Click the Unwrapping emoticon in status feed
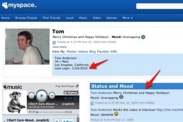 pyautogui.click(x=121, y=97)
